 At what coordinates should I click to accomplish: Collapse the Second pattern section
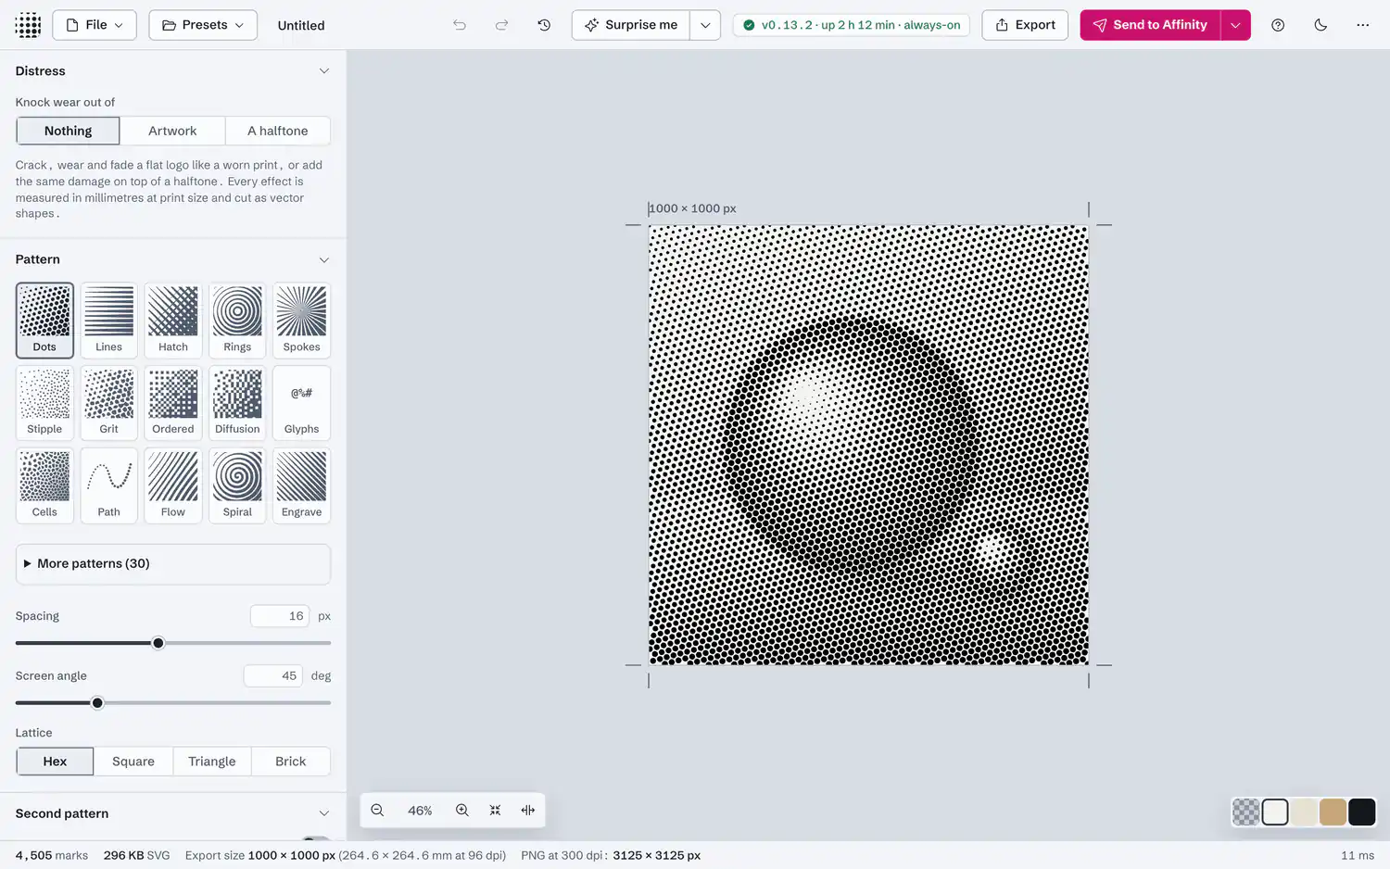click(x=324, y=813)
